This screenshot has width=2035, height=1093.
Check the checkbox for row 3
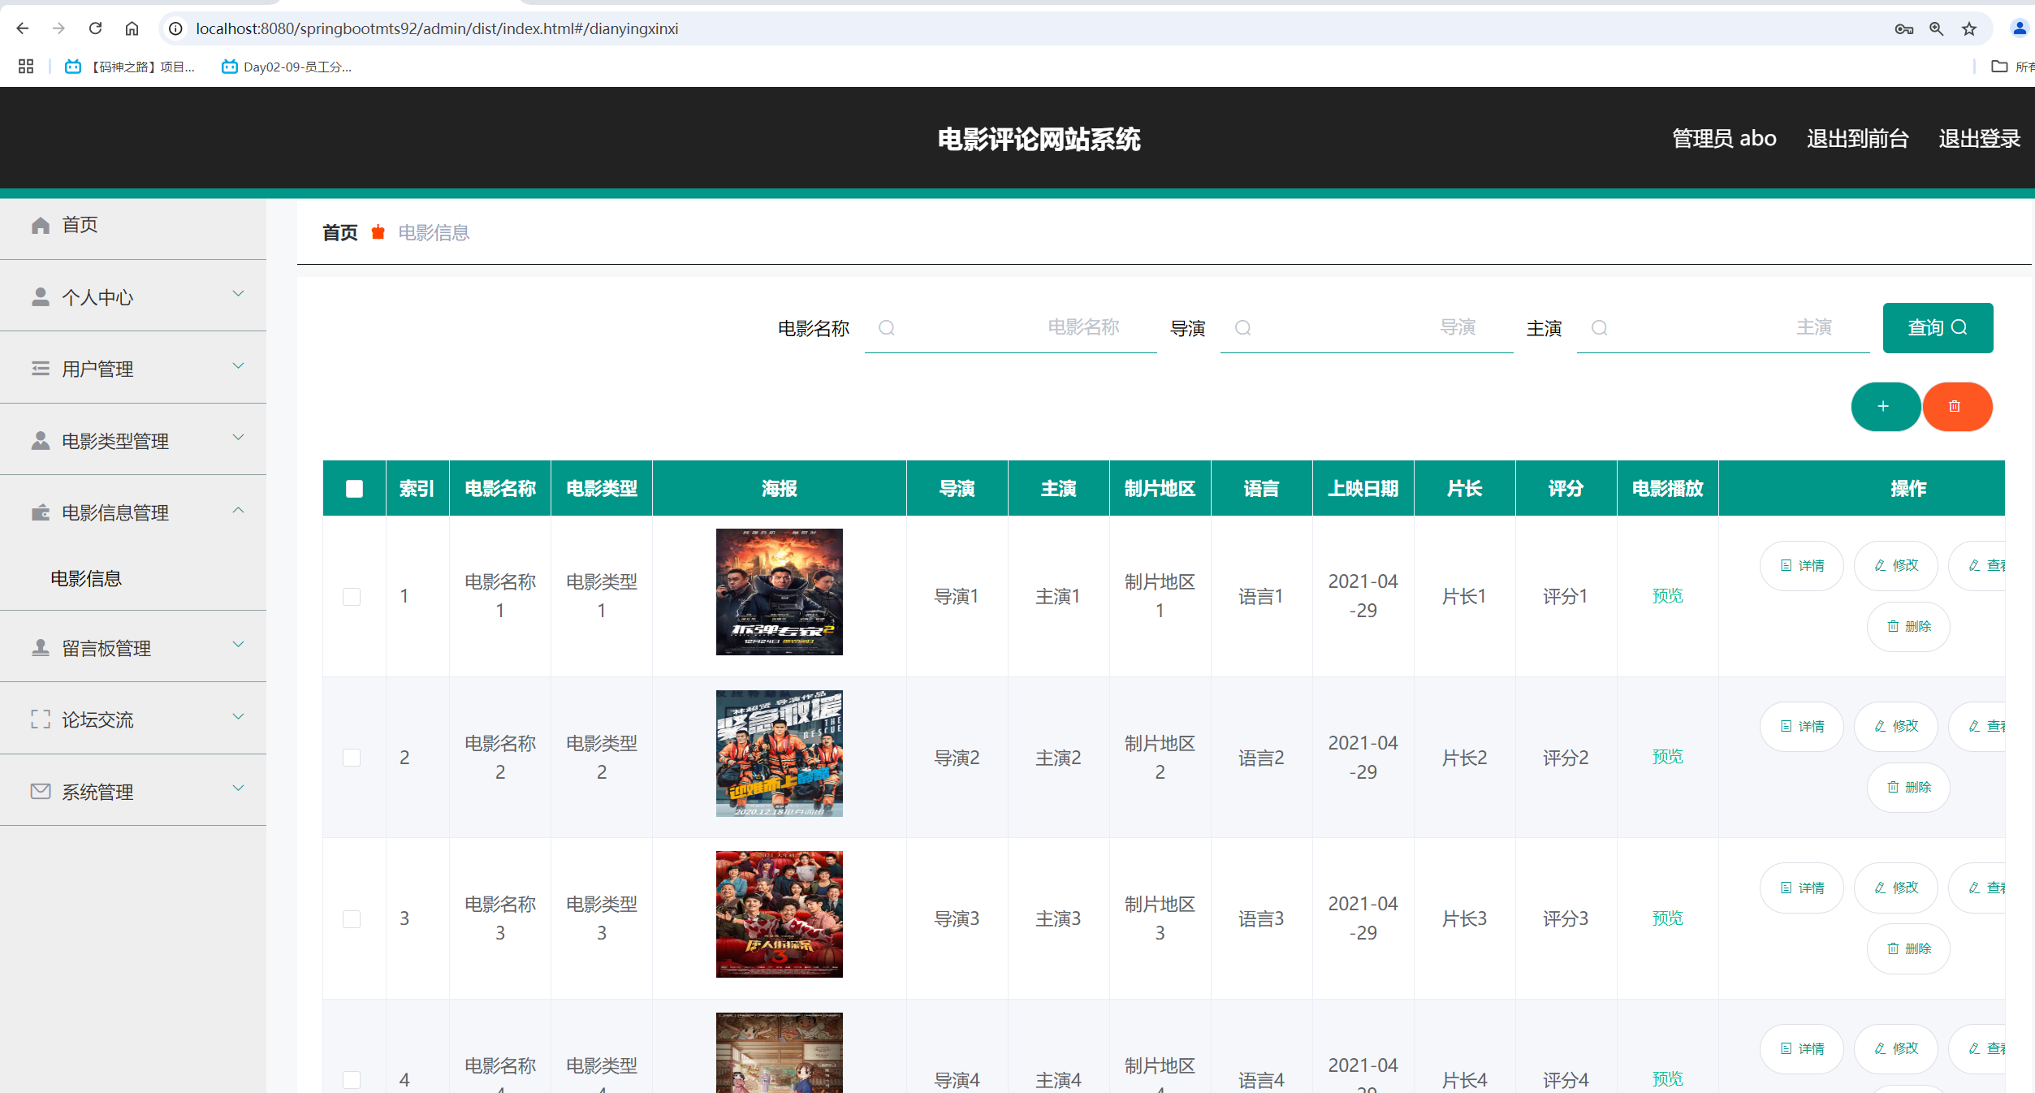(x=352, y=918)
